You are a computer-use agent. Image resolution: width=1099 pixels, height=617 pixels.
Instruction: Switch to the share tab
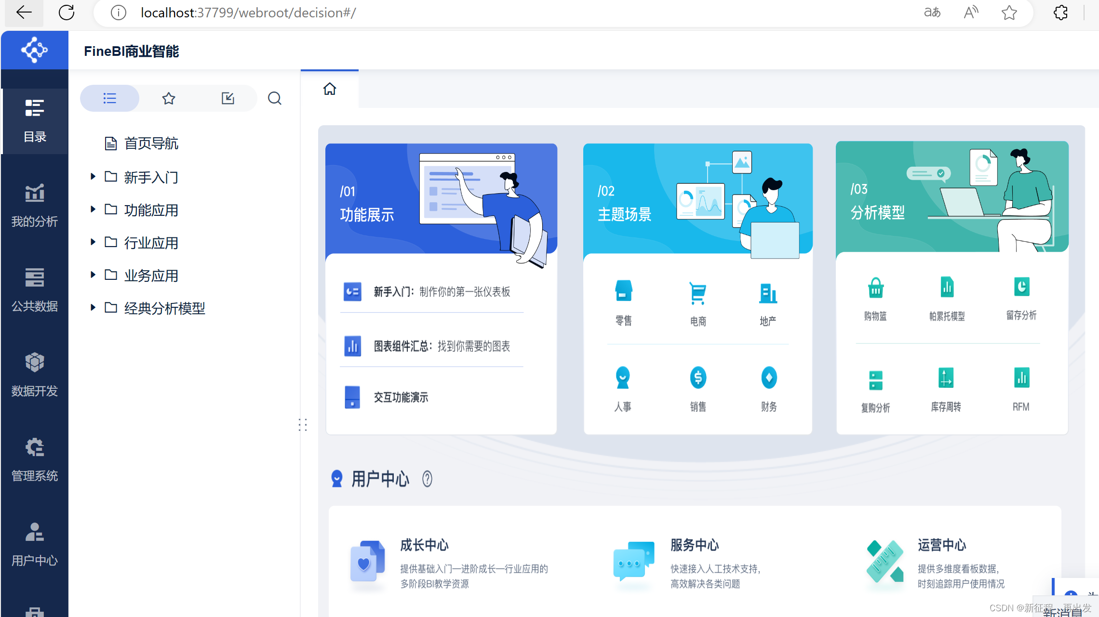point(228,98)
